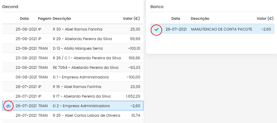Click green checkmark on MANUTENCAO DE CONTA PACOTE
Screen dimensions: 277x123
point(156,29)
